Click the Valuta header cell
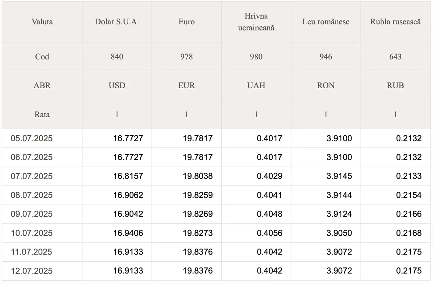 tap(42, 22)
